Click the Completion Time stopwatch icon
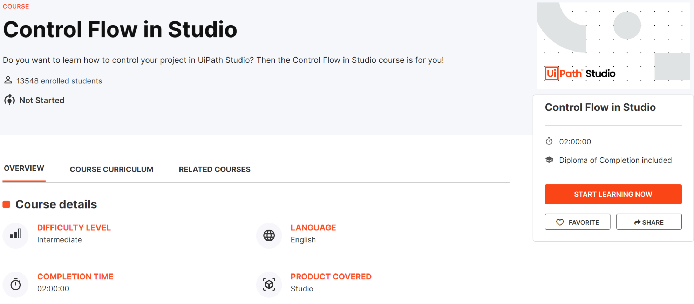The width and height of the screenshot is (694, 304). pyautogui.click(x=15, y=284)
